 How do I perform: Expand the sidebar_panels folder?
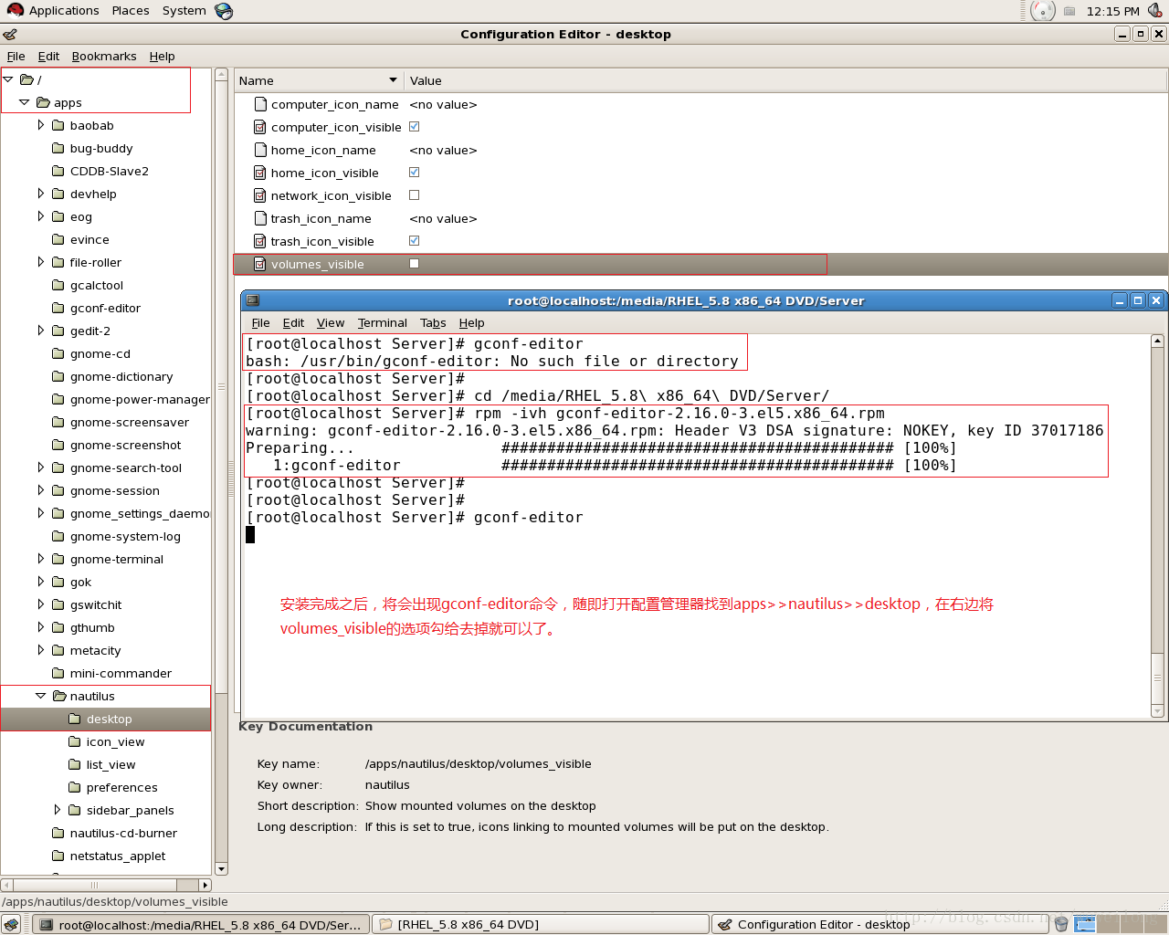click(58, 810)
